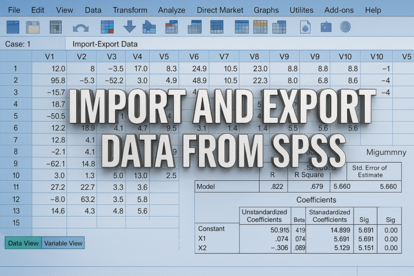Open the Analyze menu

171,11
